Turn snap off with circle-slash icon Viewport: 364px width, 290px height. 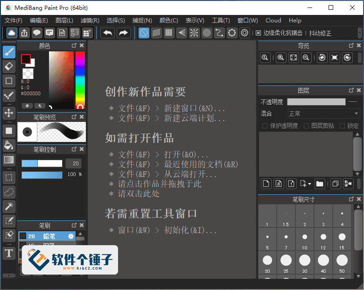144,33
